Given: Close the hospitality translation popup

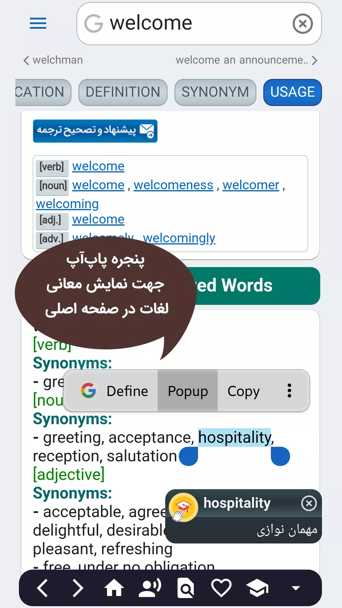Looking at the screenshot, I should 309,503.
